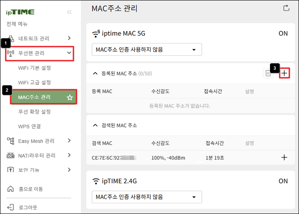This screenshot has width=299, height=214.
Task: Click the Easy Mesh tree icon
Action: pyautogui.click(x=11, y=141)
